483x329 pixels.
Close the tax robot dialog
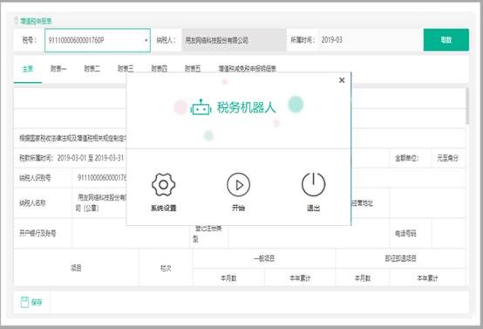click(x=342, y=80)
